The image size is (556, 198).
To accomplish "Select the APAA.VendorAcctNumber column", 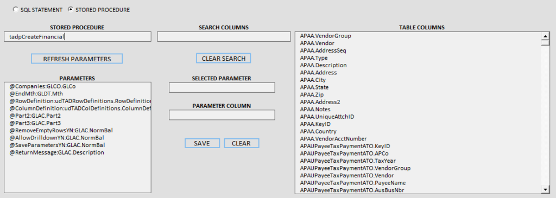I will click(419, 139).
